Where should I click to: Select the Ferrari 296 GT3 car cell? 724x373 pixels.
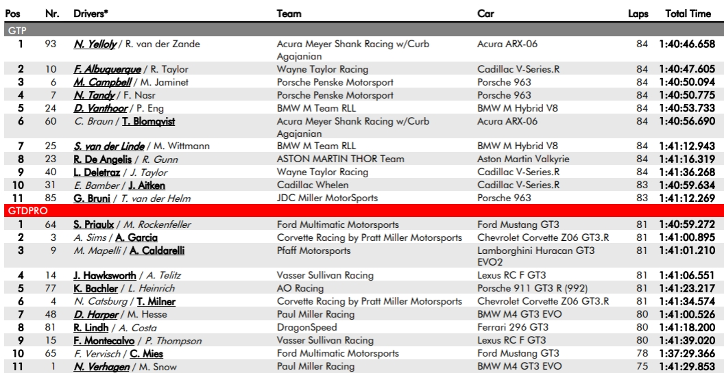pyautogui.click(x=513, y=327)
